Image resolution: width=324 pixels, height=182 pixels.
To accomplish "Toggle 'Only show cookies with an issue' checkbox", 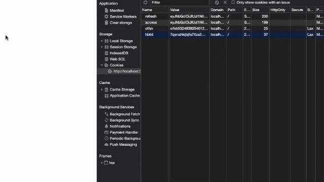I will pos(233,3).
